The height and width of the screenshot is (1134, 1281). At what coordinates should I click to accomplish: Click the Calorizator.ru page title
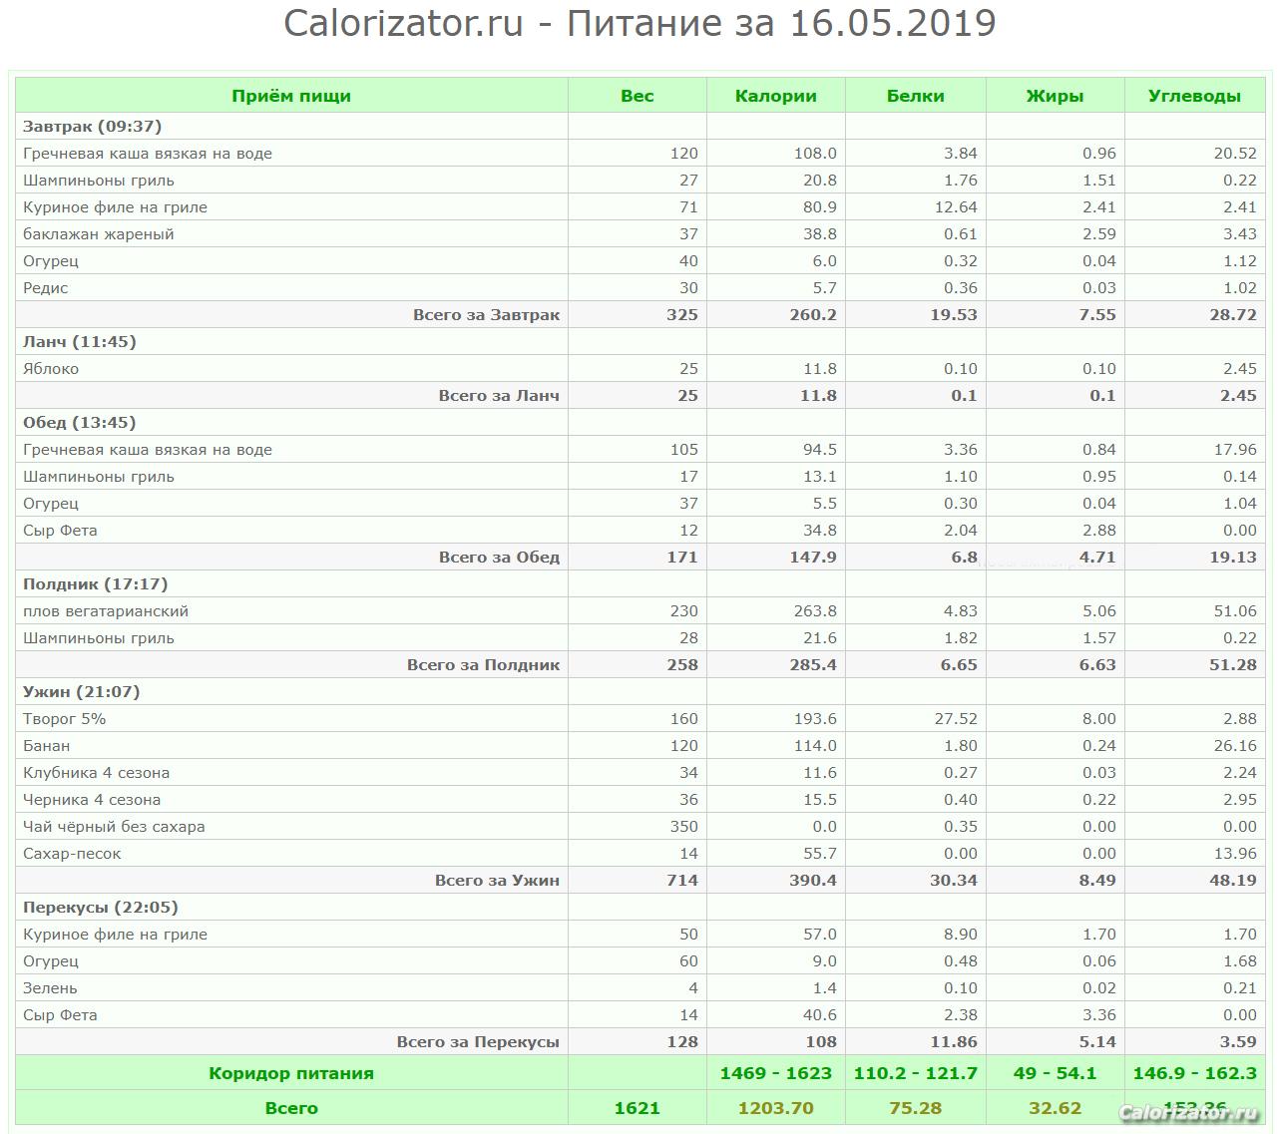pos(640,23)
